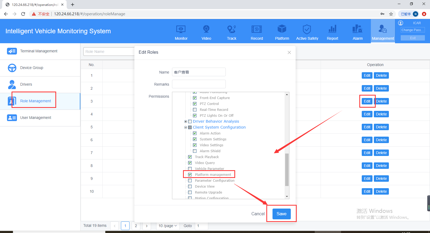Viewport: 430px width, 233px height.
Task: Open the Platform module icon
Action: coord(282,29)
